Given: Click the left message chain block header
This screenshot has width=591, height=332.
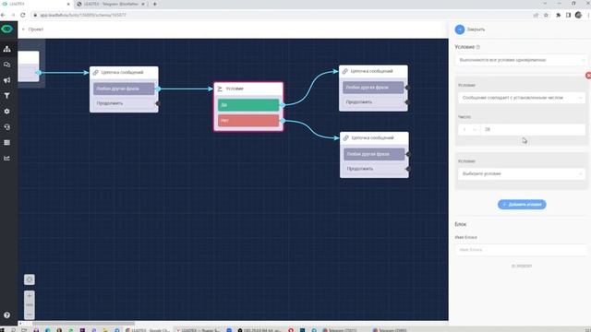Looking at the screenshot, I should pos(124,72).
